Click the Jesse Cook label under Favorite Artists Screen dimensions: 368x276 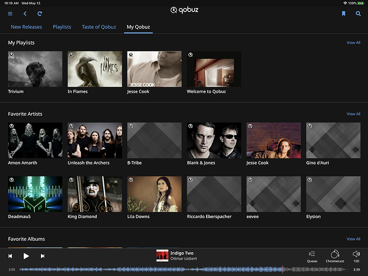point(257,163)
